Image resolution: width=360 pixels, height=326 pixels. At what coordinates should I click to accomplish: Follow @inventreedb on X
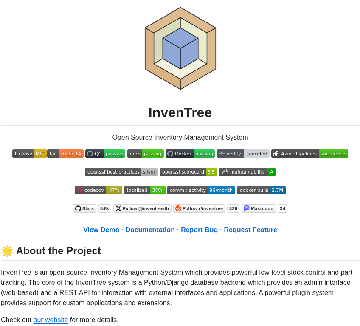142,208
